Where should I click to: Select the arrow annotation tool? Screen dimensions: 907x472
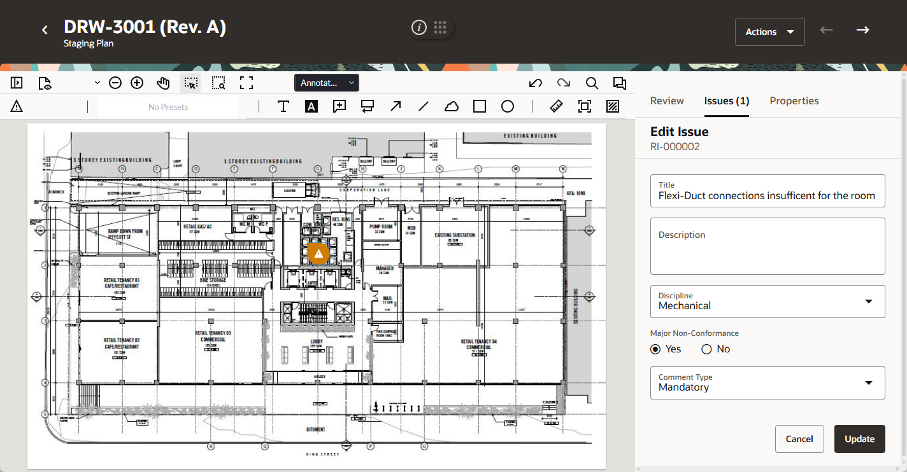pyautogui.click(x=396, y=106)
